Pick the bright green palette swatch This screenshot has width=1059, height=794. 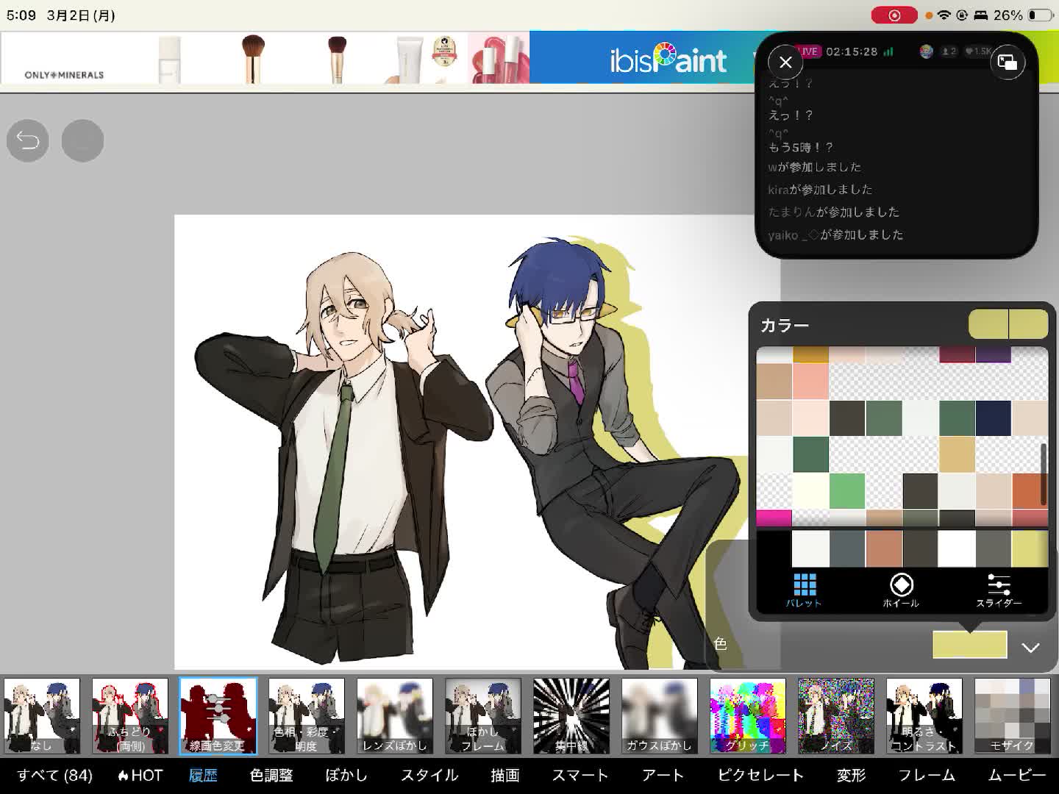pyautogui.click(x=847, y=491)
